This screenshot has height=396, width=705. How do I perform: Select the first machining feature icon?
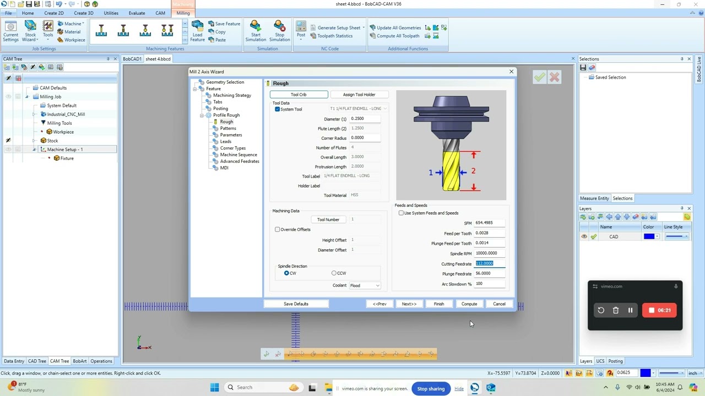coord(101,31)
